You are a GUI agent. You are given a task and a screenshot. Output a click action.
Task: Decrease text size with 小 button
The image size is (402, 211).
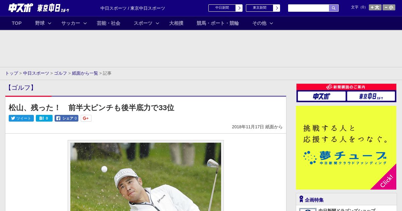[389, 7]
